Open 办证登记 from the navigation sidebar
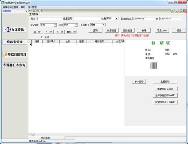 point(15,30)
